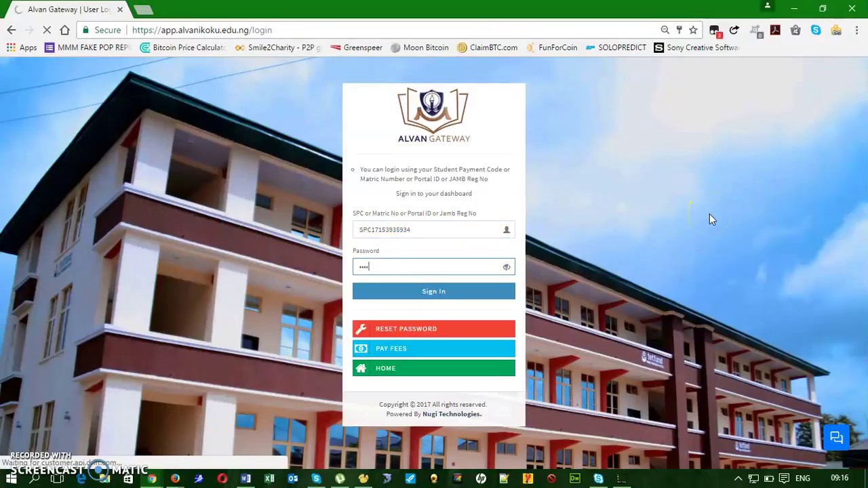Click the browser home icon

click(64, 30)
